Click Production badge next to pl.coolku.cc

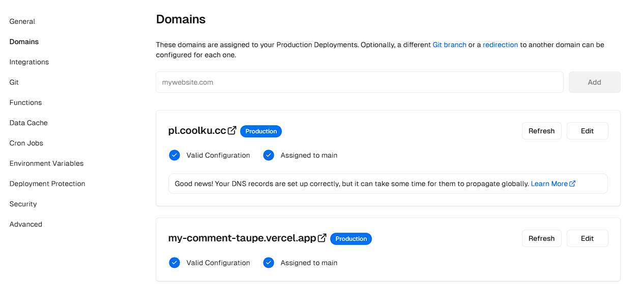click(261, 131)
